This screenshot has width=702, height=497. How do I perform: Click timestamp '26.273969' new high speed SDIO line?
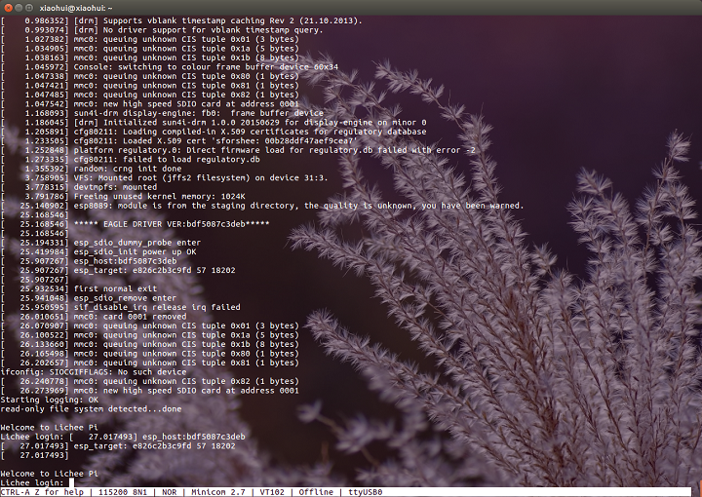[149, 391]
